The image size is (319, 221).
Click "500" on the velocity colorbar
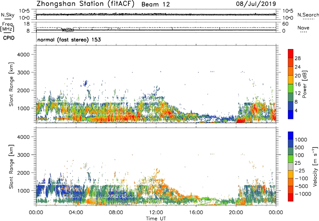point(299,147)
